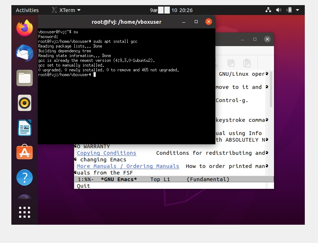Maximize the XTerm window
This screenshot has height=243, width=318.
[196, 22]
